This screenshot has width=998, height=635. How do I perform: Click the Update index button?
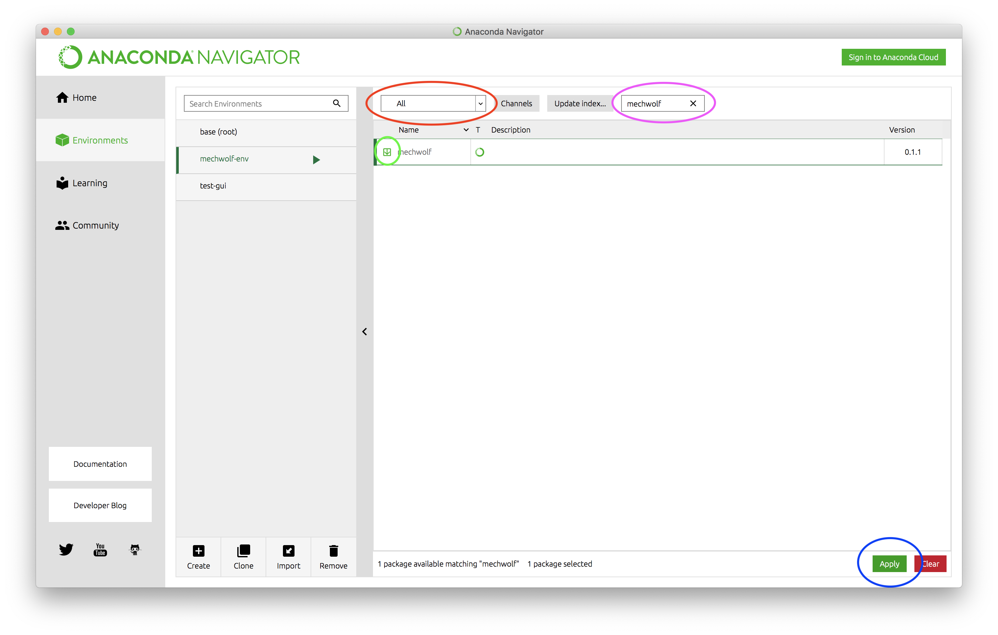580,103
